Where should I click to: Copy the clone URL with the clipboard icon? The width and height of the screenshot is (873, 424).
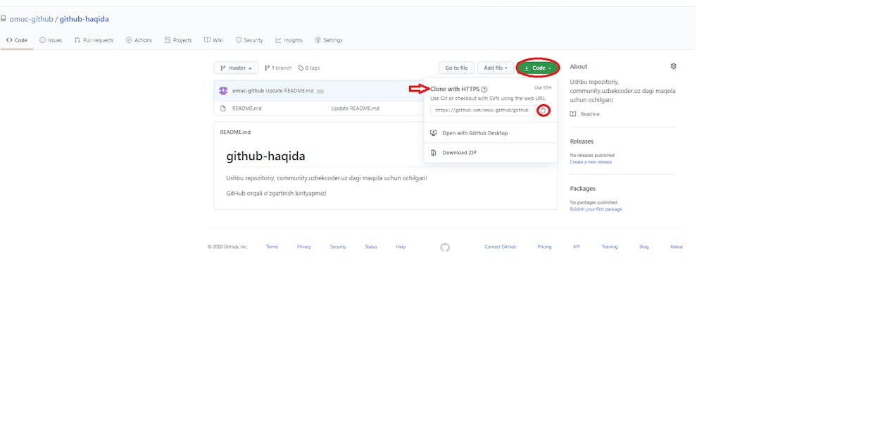coord(543,111)
